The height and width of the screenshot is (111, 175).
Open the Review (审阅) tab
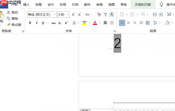tap(99, 5)
